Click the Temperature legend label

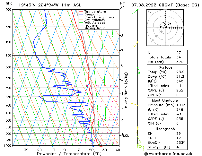pos(95,12)
